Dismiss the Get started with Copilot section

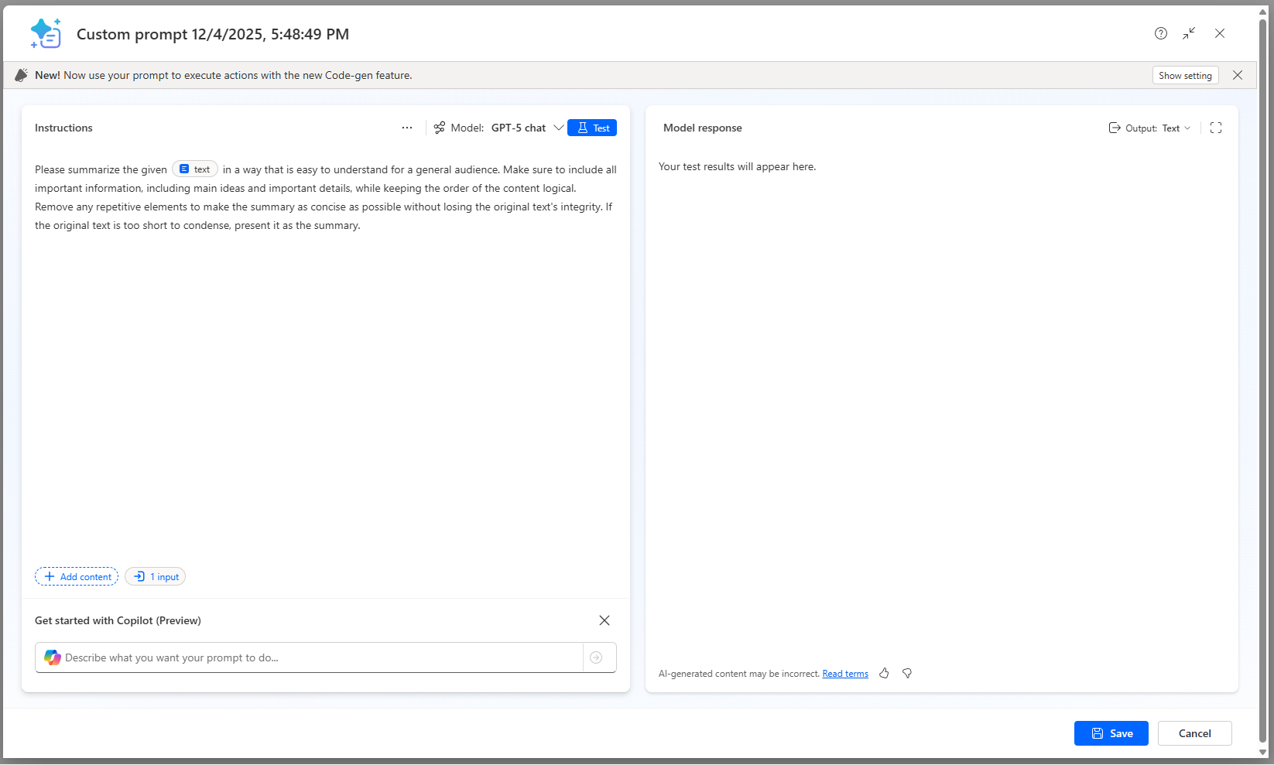coord(604,620)
